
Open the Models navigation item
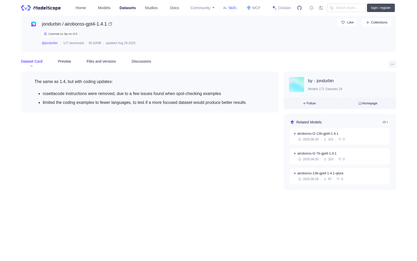pos(104,8)
